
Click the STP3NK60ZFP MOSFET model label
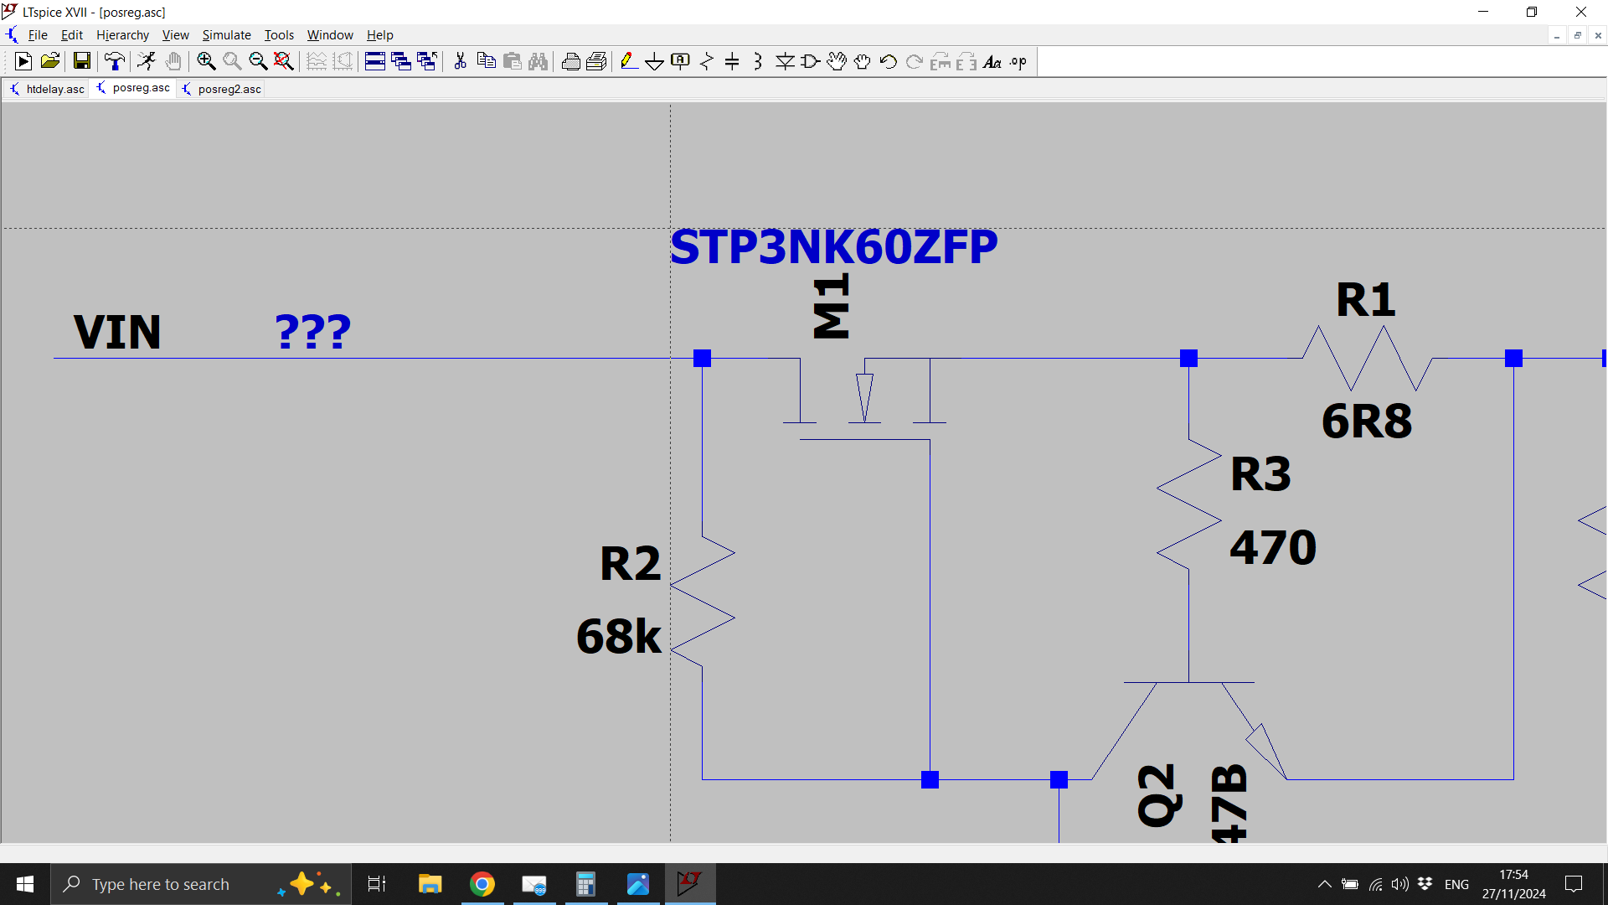[x=834, y=246]
